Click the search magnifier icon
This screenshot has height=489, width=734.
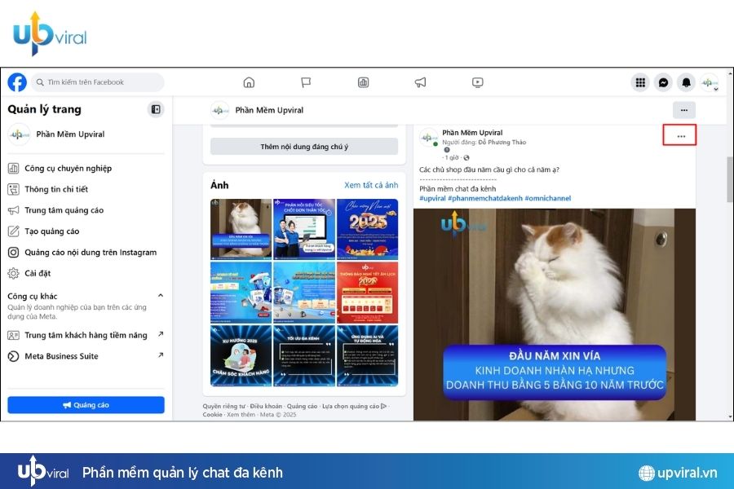[40, 82]
